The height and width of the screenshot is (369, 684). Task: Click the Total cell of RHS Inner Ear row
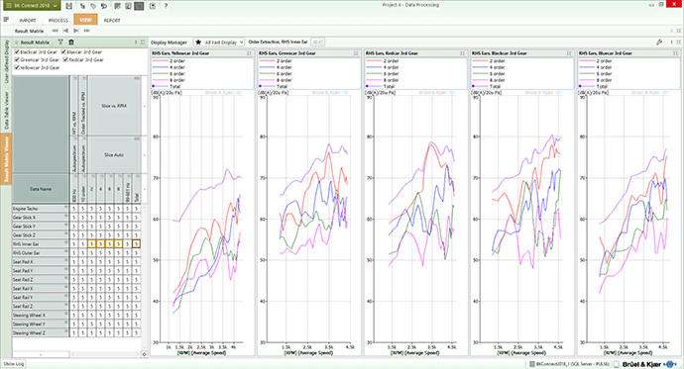(x=136, y=244)
